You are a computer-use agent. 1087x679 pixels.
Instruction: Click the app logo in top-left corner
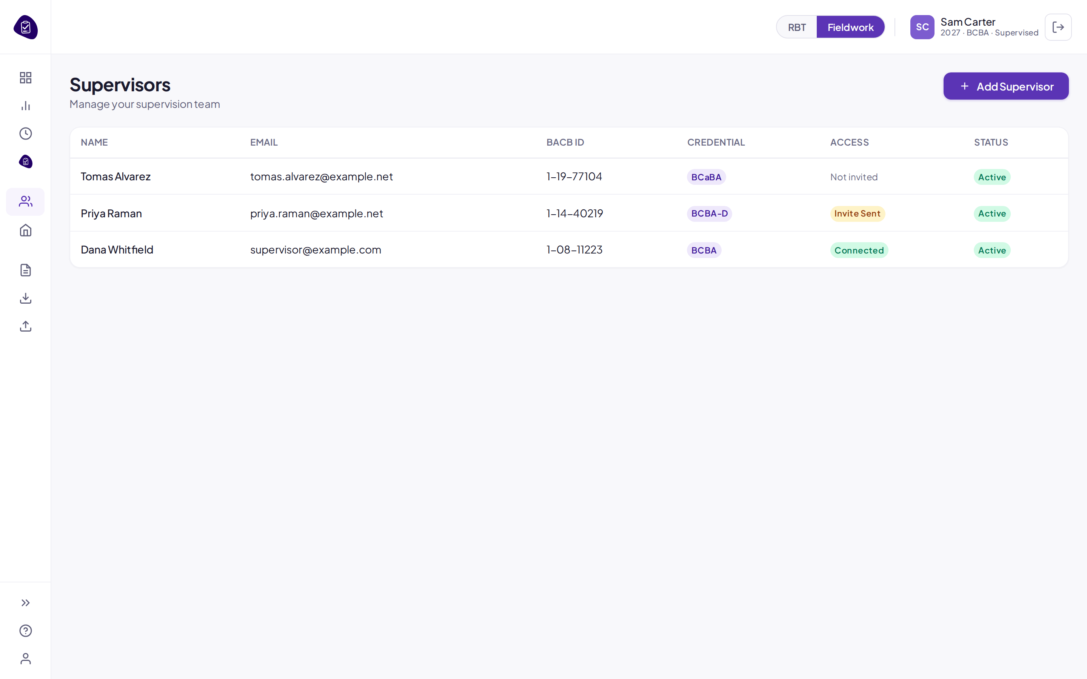click(26, 27)
